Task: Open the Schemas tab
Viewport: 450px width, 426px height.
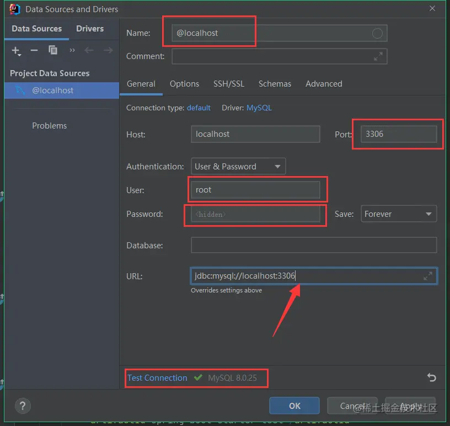Action: (275, 84)
